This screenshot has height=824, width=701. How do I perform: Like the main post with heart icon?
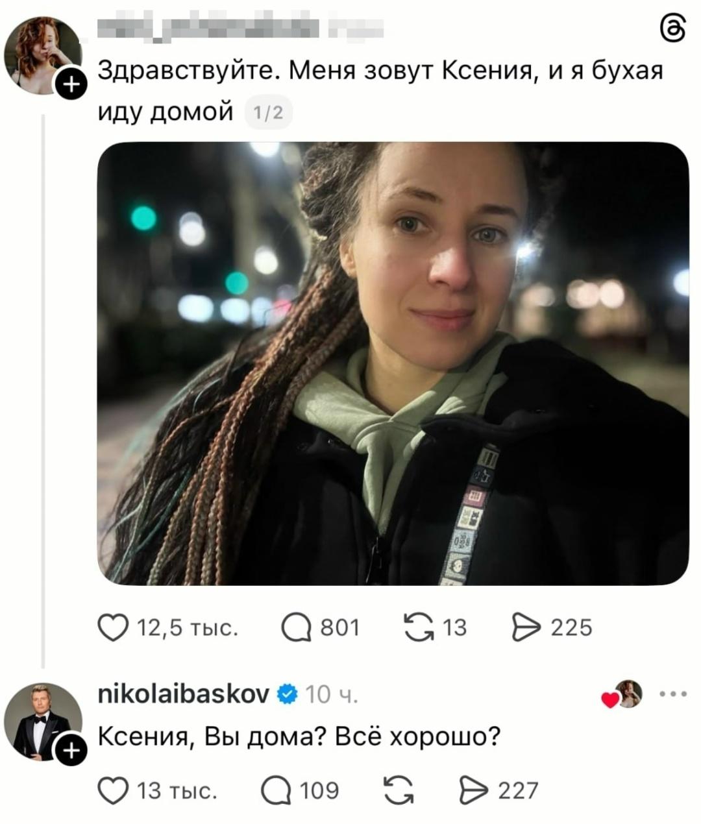113,628
